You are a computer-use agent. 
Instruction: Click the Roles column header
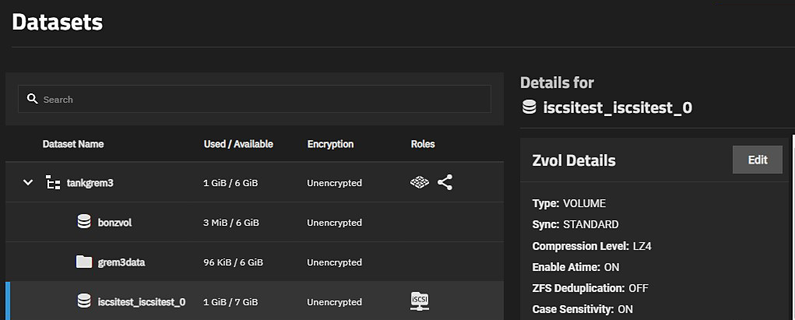click(x=423, y=144)
